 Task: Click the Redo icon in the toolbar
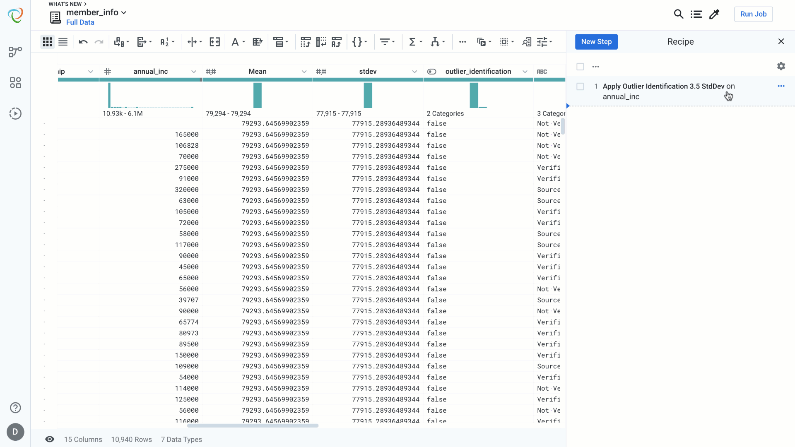(99, 42)
